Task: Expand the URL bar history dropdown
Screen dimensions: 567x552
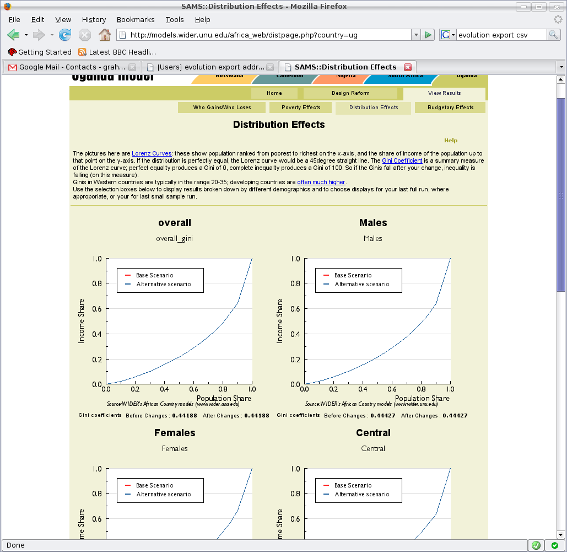Action: [416, 35]
